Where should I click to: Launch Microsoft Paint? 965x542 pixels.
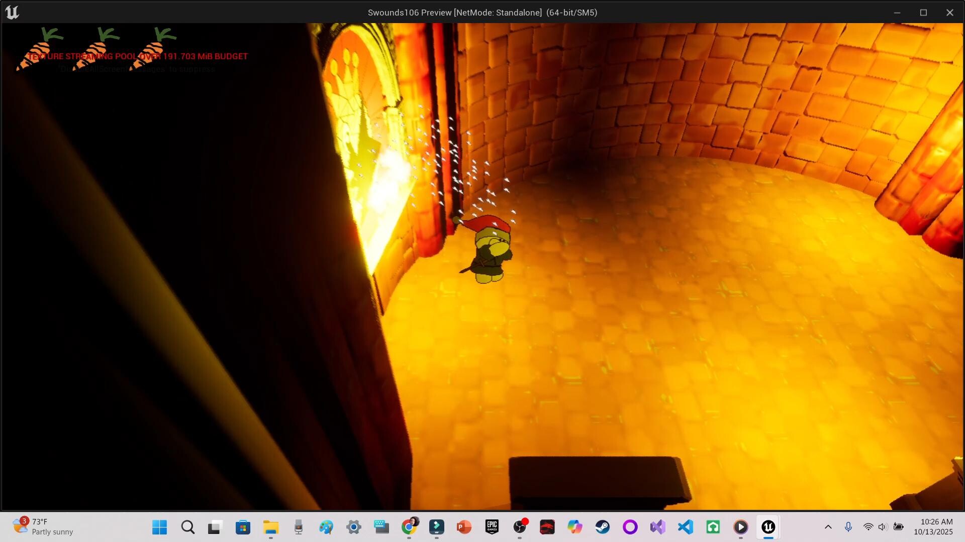(327, 527)
